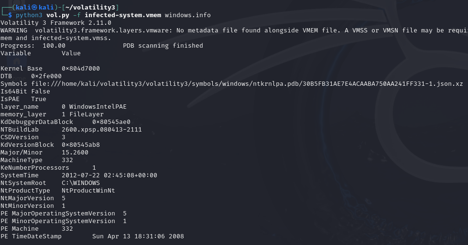This screenshot has width=468, height=245.
Task: Click the WARNING text in output
Action: pos(14,31)
